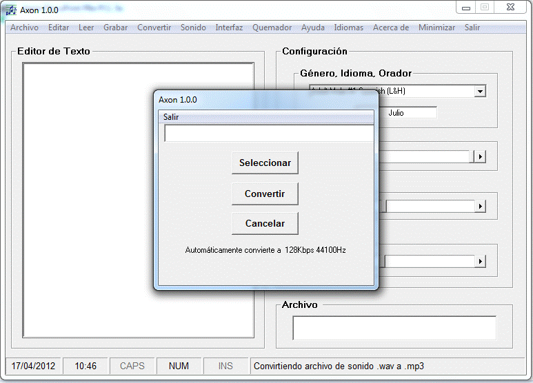Screen dimensions: 533x383
Task: Click Acerca de in the menu bar
Action: [390, 28]
